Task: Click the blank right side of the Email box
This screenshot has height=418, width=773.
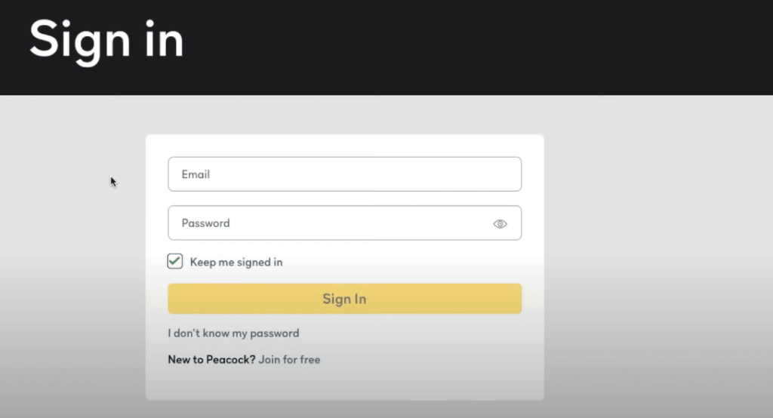Action: 419,174
